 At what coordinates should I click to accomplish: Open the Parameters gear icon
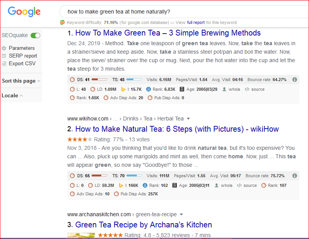(x=4, y=48)
